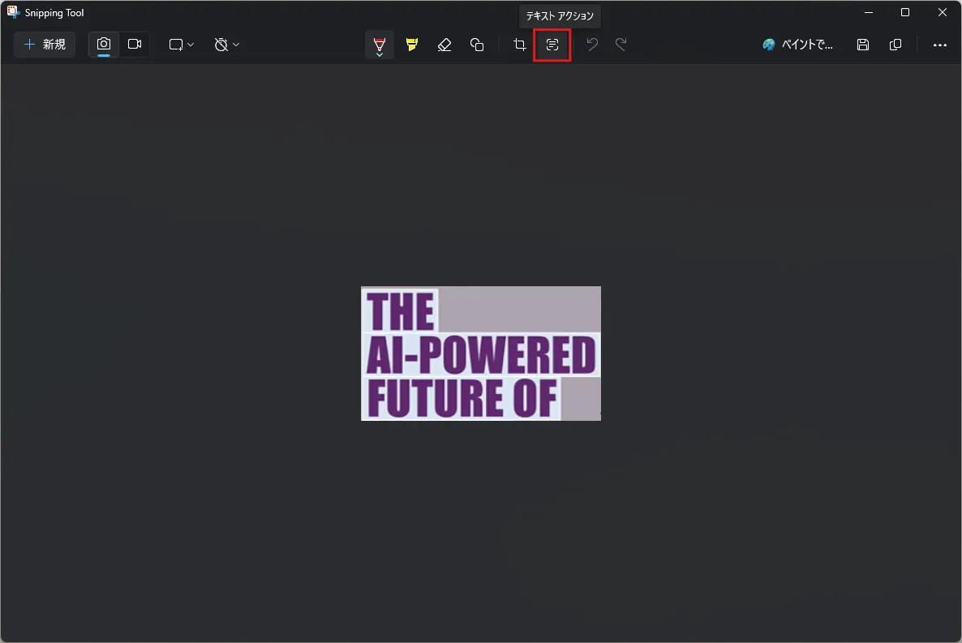Activate the image crop tool
Screen dimensions: 962x643
pyautogui.click(x=520, y=45)
